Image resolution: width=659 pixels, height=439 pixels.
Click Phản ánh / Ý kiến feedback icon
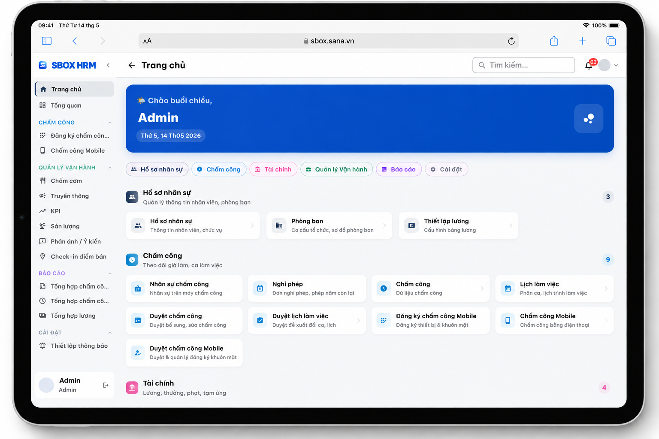[42, 241]
